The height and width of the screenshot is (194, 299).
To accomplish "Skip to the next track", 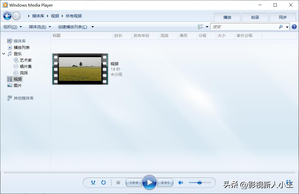I will pos(165,182).
